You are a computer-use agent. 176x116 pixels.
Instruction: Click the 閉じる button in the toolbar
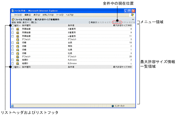pos(34,22)
